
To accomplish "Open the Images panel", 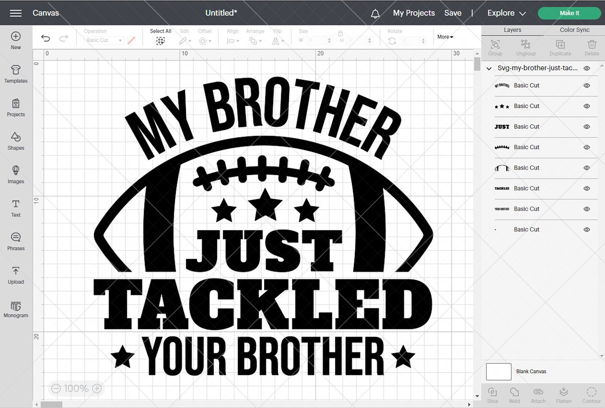I will [x=16, y=175].
